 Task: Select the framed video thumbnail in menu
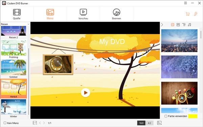tap(58, 64)
